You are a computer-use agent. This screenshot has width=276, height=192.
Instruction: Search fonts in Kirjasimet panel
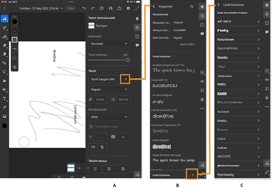(192, 7)
